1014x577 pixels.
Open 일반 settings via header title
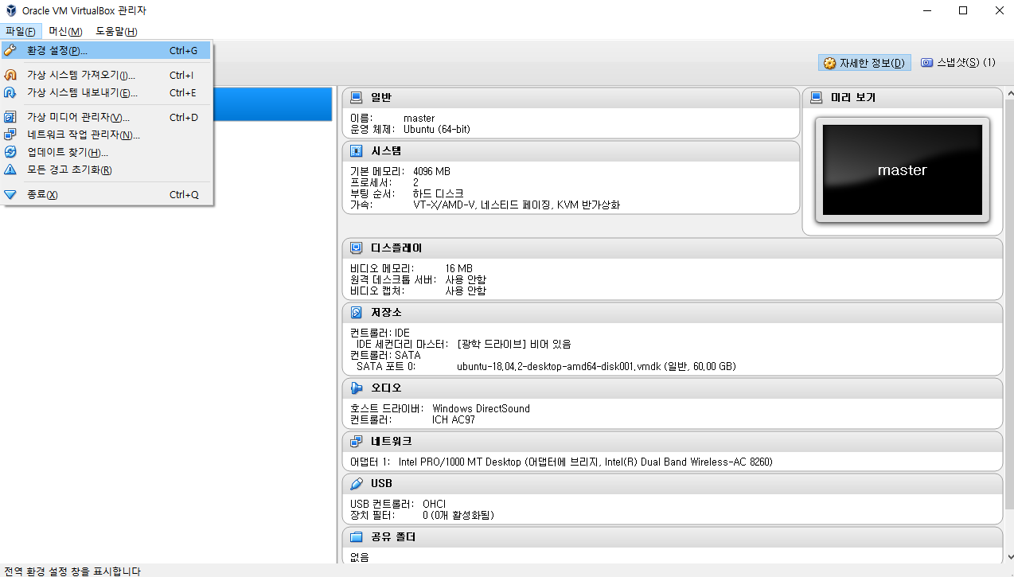[x=380, y=98]
